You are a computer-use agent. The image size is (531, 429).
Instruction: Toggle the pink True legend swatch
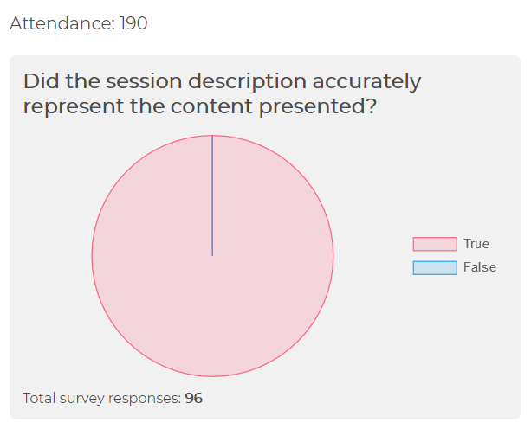coord(435,244)
